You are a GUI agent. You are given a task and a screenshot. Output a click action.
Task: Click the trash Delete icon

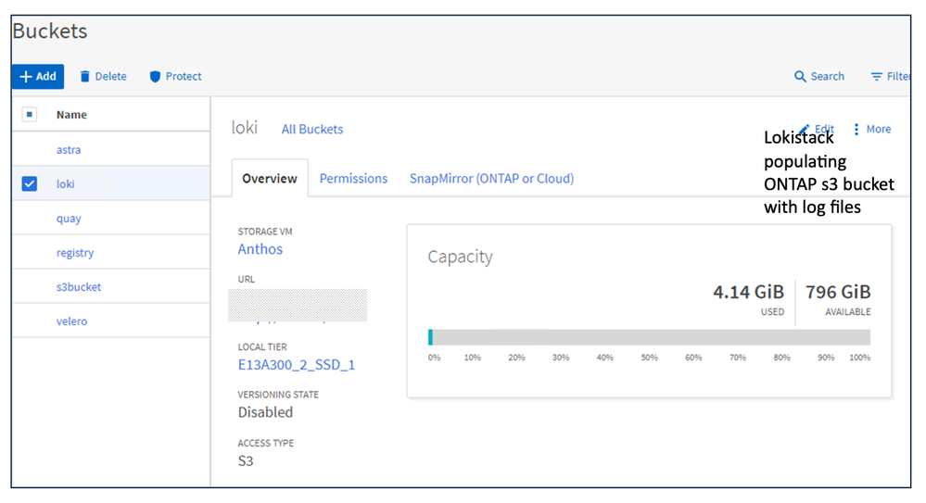click(85, 77)
